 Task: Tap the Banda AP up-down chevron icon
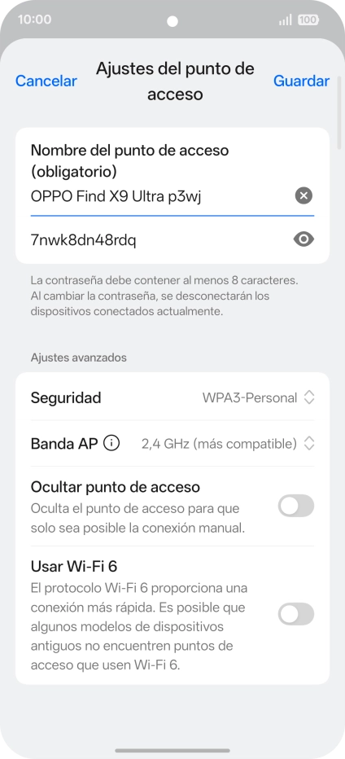click(x=309, y=443)
